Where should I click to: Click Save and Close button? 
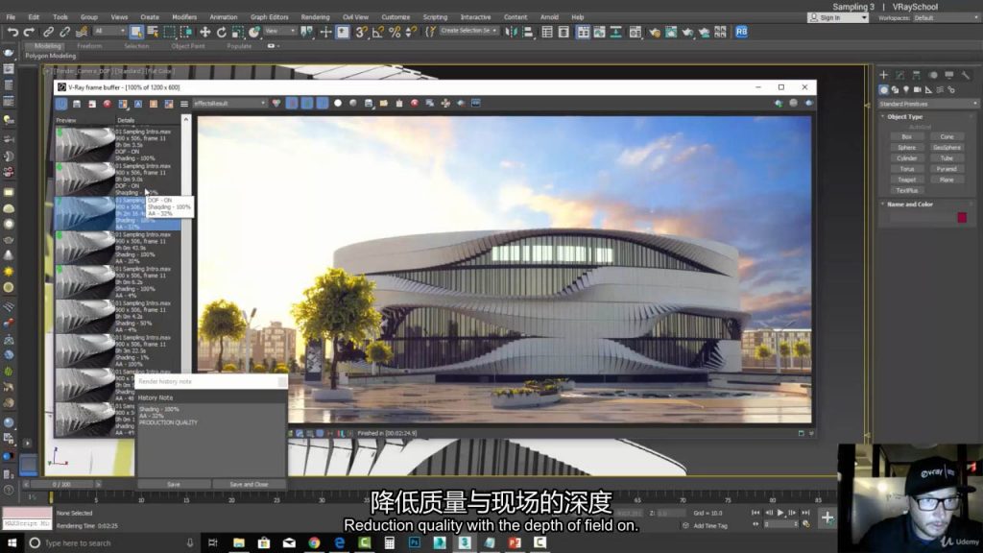click(x=249, y=484)
